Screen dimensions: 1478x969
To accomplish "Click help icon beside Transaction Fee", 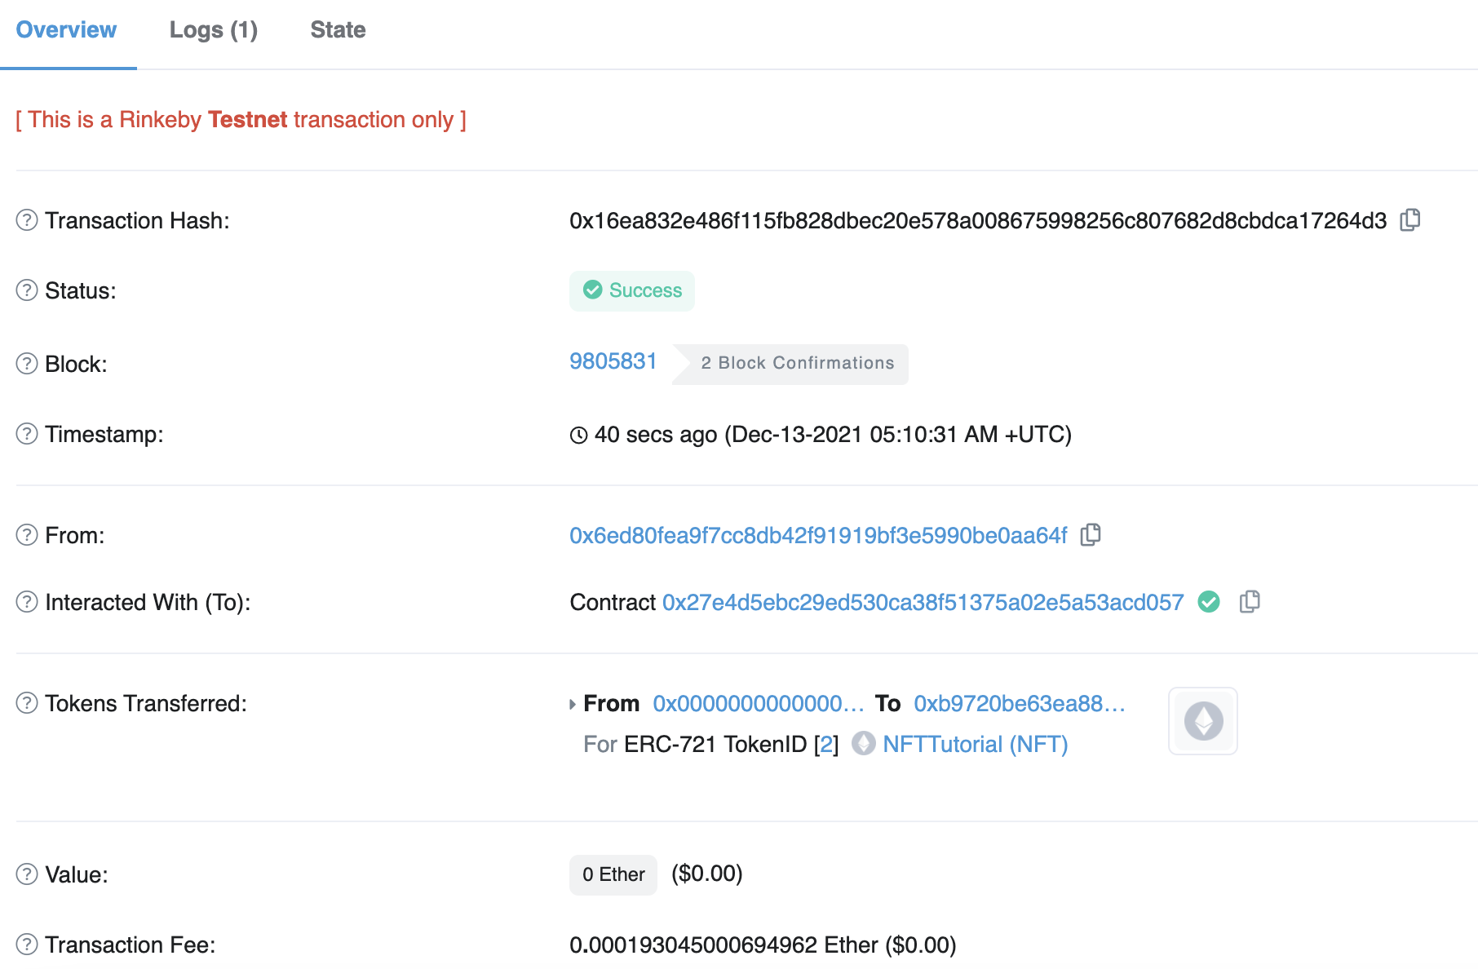I will (x=27, y=945).
